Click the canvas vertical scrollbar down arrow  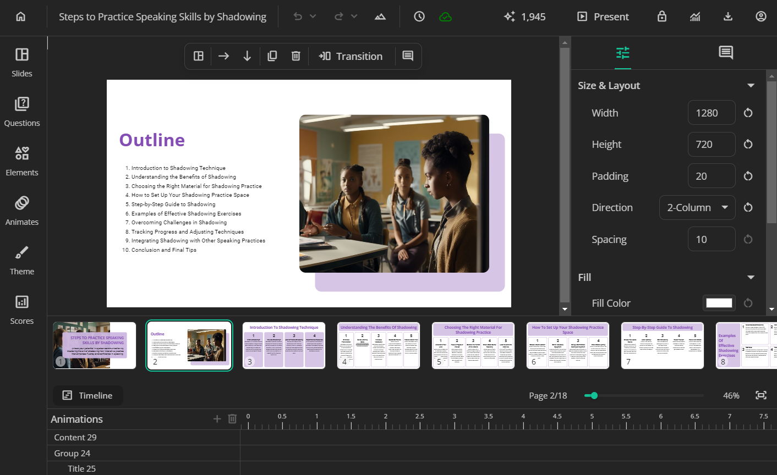pyautogui.click(x=565, y=309)
